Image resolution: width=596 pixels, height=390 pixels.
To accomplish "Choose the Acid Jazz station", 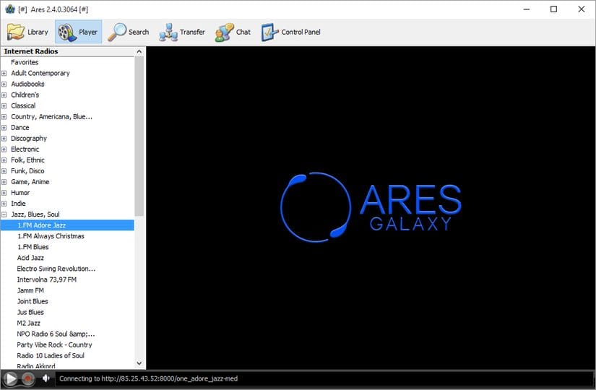I will (30, 258).
